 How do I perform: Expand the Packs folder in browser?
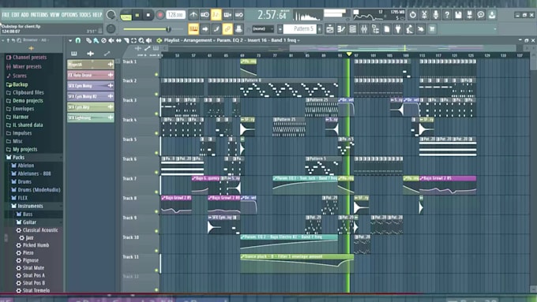coord(18,158)
